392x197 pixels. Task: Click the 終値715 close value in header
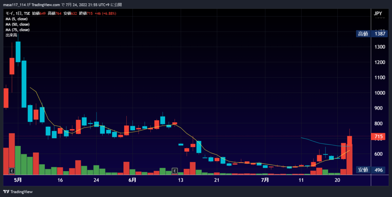pyautogui.click(x=86, y=13)
